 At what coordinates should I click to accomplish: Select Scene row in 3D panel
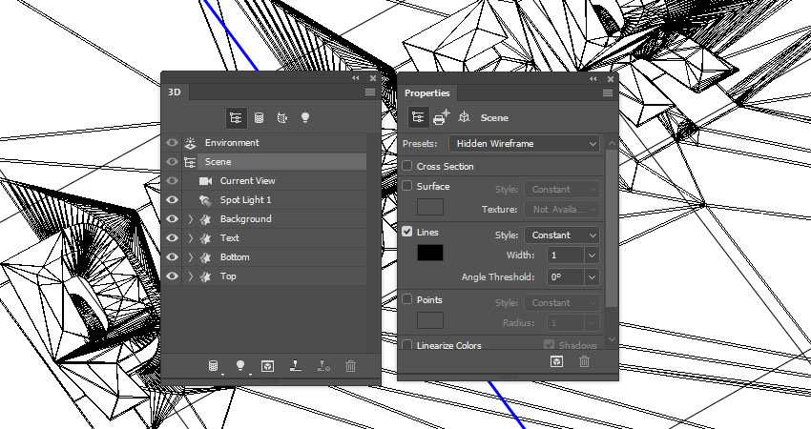[274, 162]
